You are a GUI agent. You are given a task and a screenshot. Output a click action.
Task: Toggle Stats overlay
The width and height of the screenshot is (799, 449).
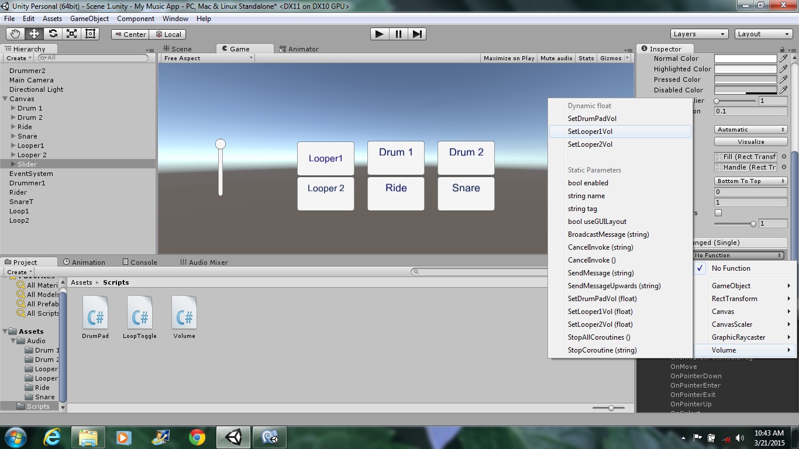586,58
